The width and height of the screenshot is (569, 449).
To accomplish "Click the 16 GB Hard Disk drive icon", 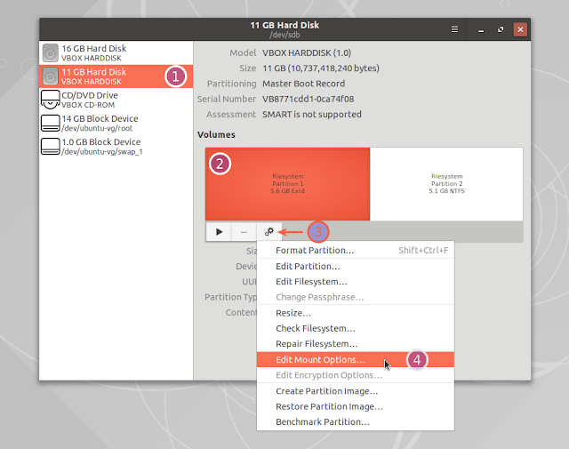I will (x=51, y=52).
